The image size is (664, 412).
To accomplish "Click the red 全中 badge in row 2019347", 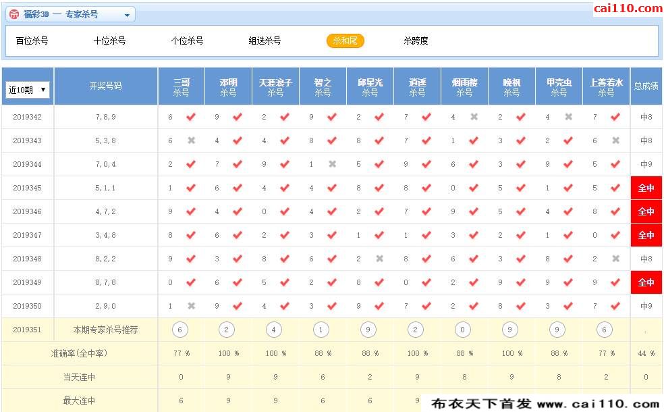I will click(646, 235).
